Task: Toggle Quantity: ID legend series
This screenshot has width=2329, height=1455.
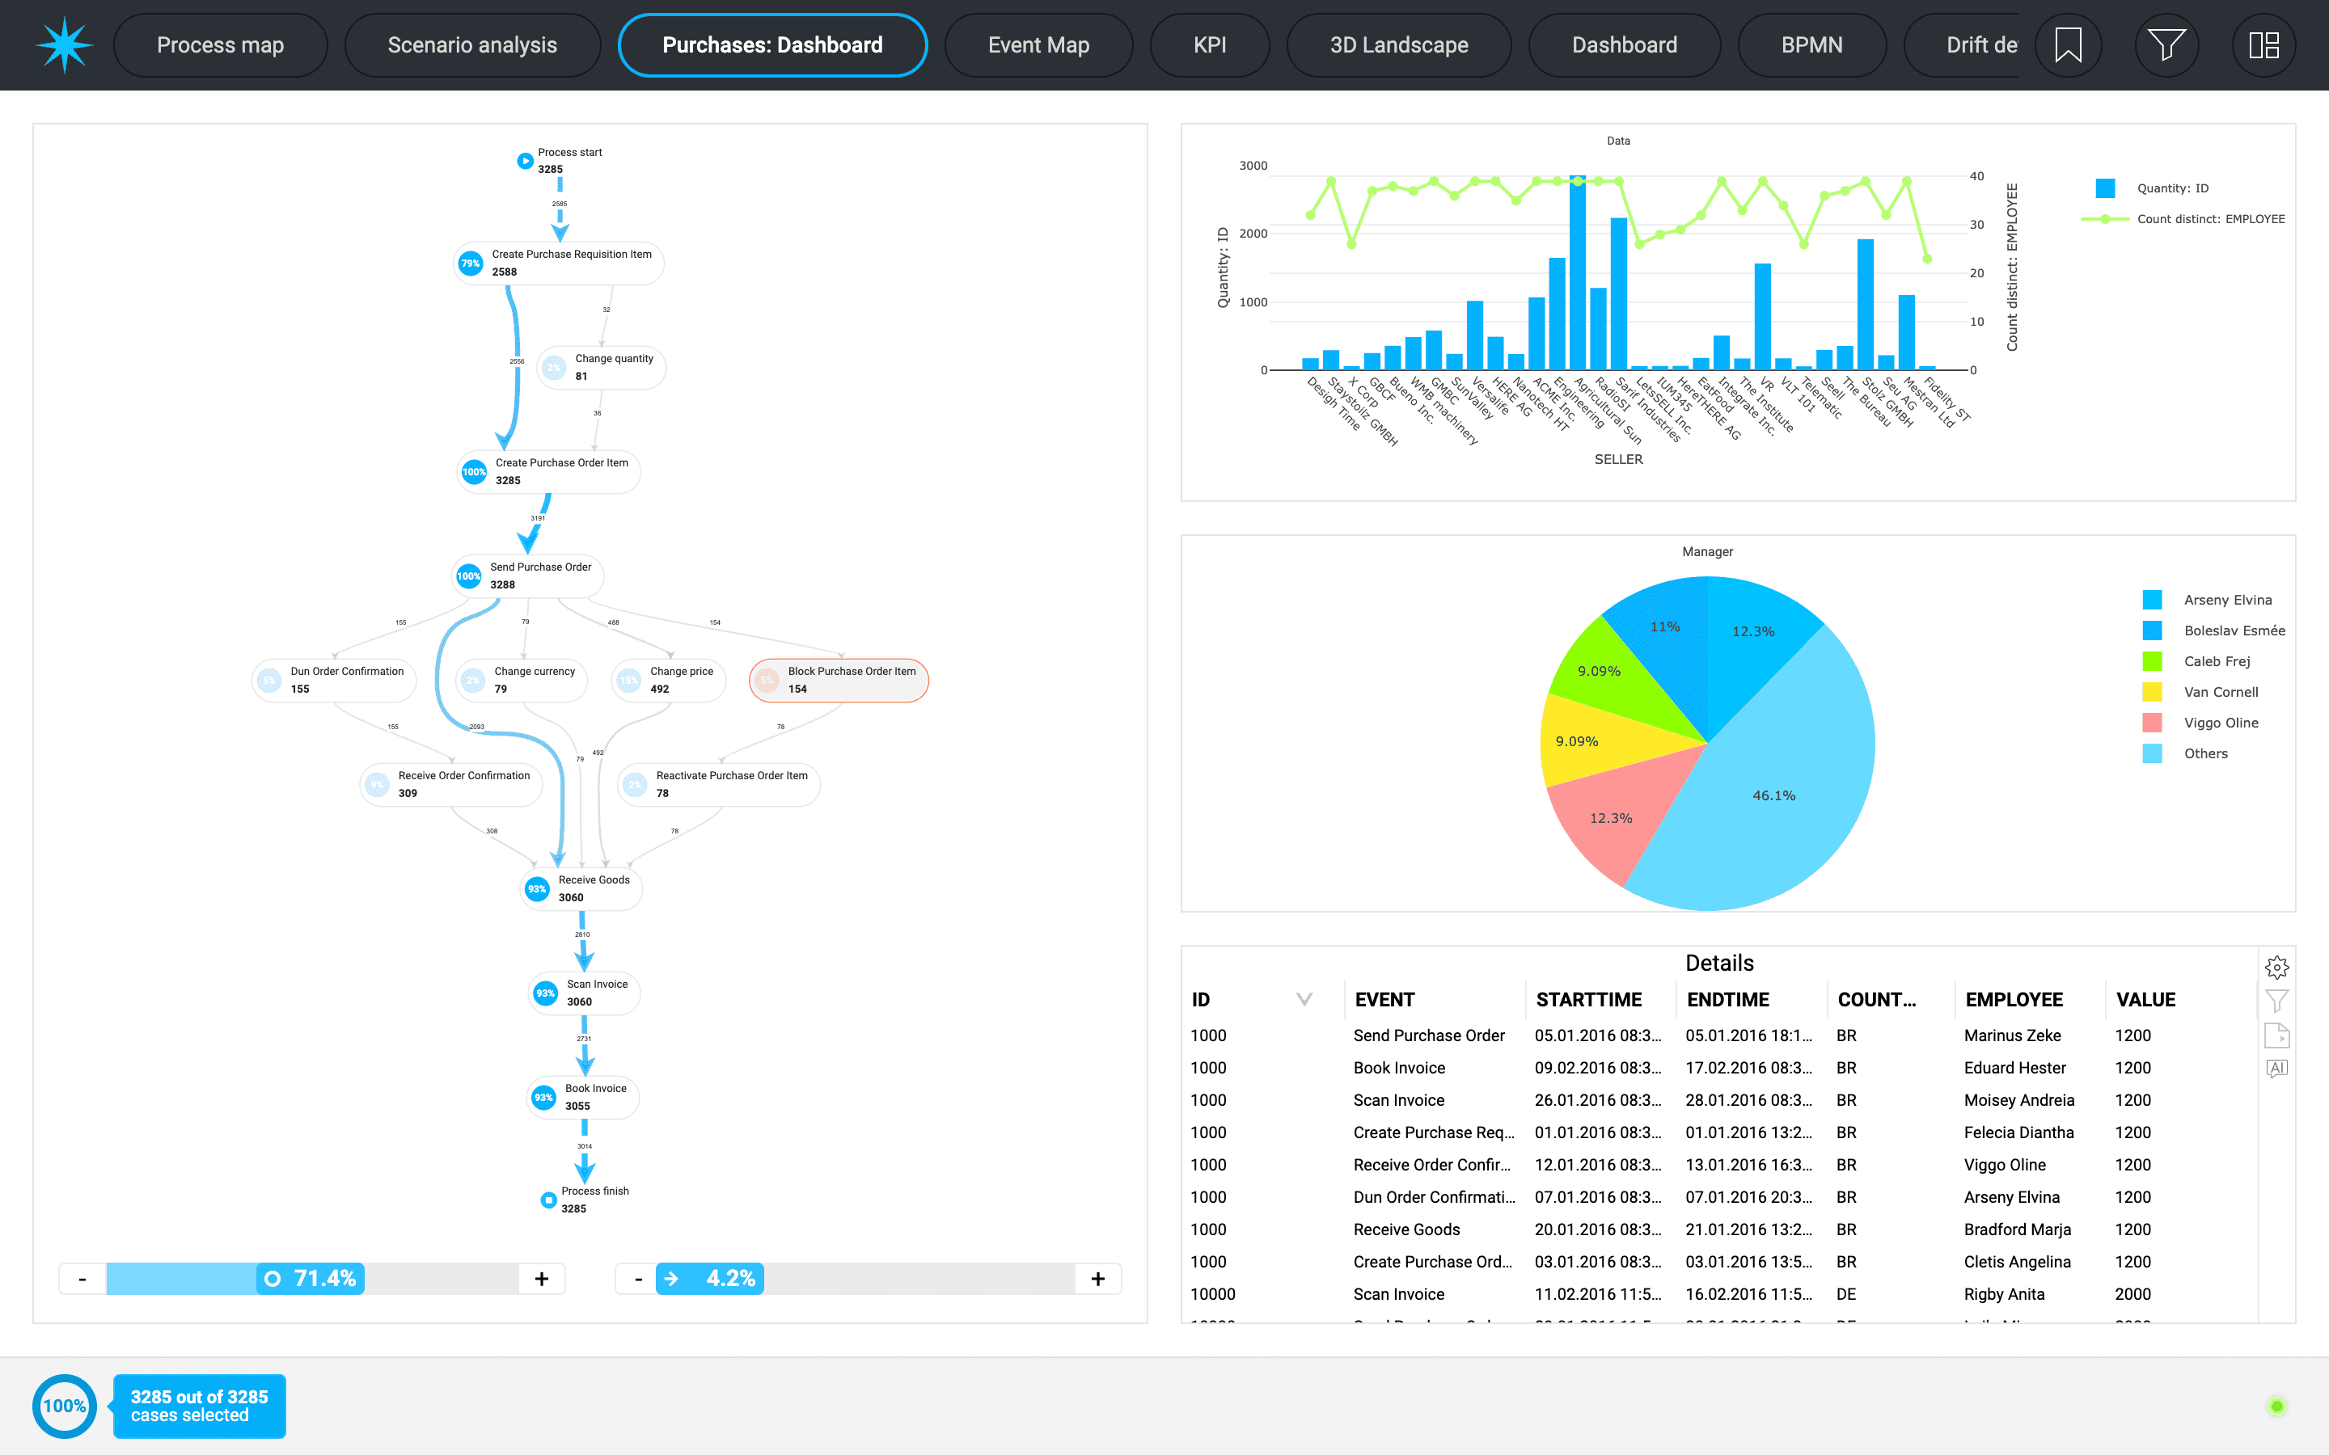Action: [x=2172, y=188]
